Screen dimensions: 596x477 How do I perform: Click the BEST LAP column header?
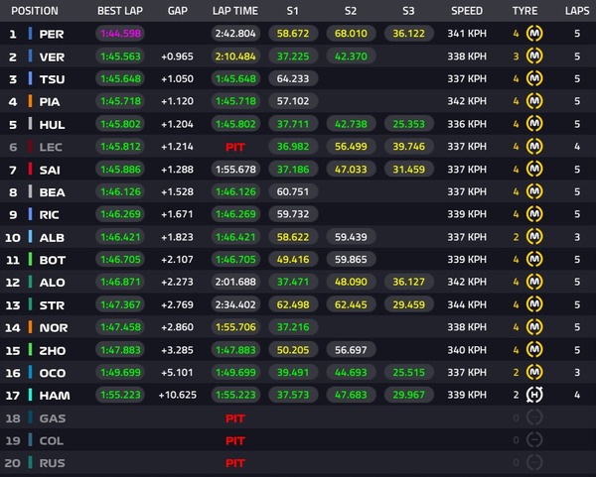(x=120, y=11)
